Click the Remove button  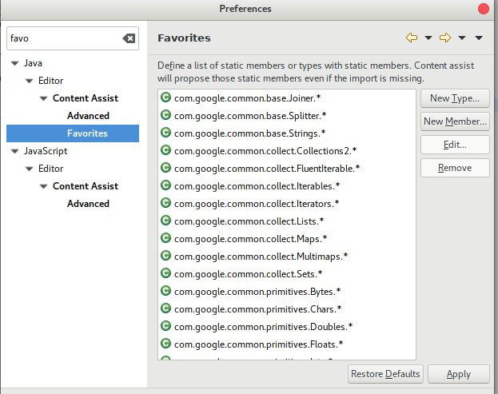(x=455, y=168)
